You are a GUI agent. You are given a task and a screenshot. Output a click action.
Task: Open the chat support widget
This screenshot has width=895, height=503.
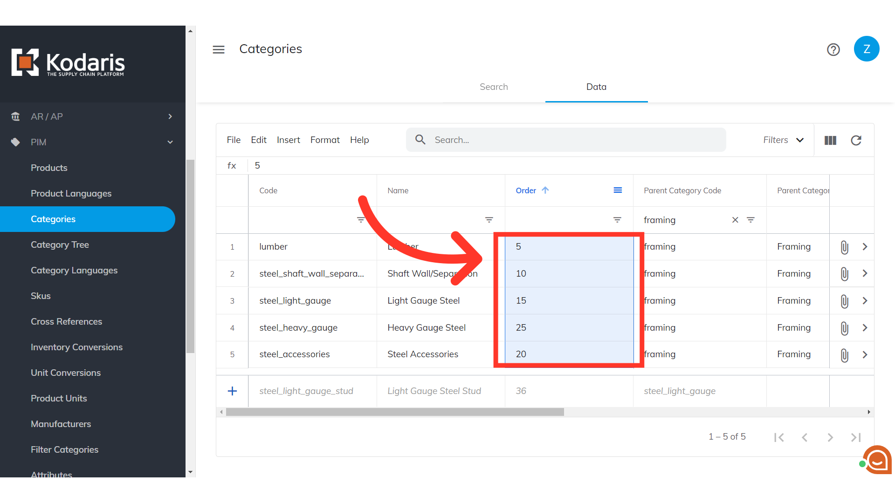pos(877,460)
